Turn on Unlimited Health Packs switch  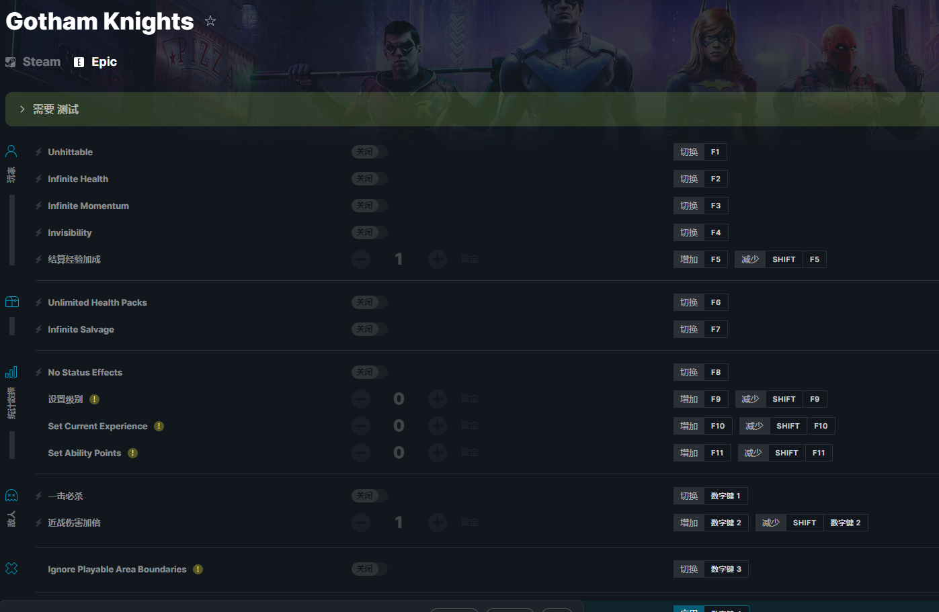pyautogui.click(x=370, y=302)
